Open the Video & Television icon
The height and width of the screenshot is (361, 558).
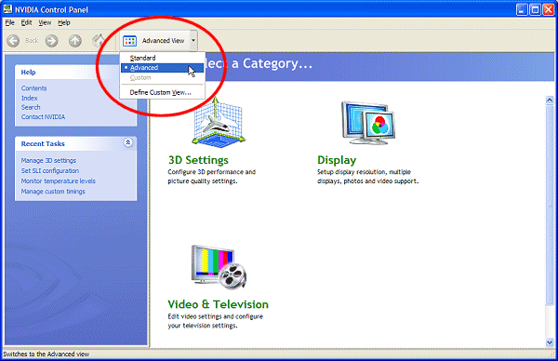pos(219,267)
